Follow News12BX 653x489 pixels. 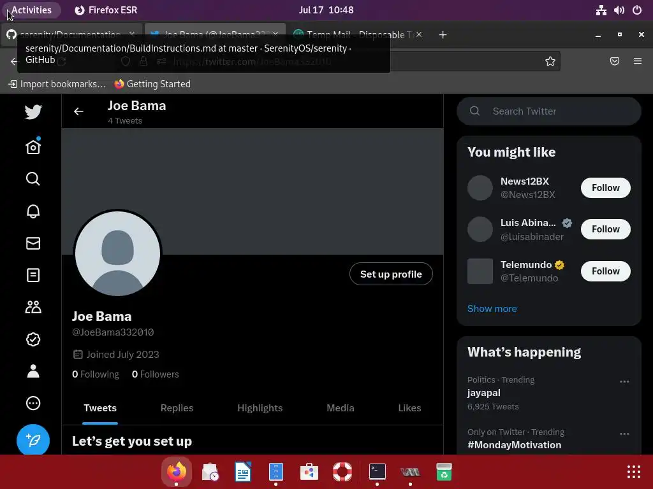click(x=606, y=188)
